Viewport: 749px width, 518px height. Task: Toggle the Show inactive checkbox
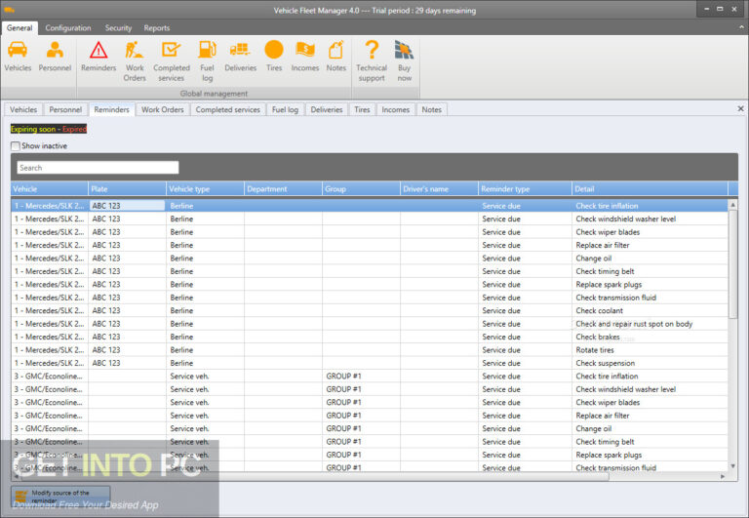[x=16, y=145]
